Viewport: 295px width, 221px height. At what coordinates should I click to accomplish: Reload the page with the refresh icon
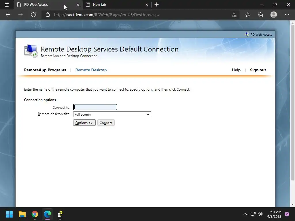pyautogui.click(x=33, y=15)
